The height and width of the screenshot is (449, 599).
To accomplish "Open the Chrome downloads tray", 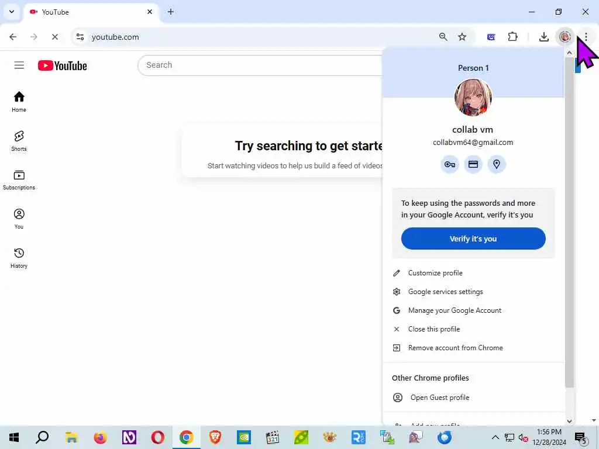I will point(543,37).
